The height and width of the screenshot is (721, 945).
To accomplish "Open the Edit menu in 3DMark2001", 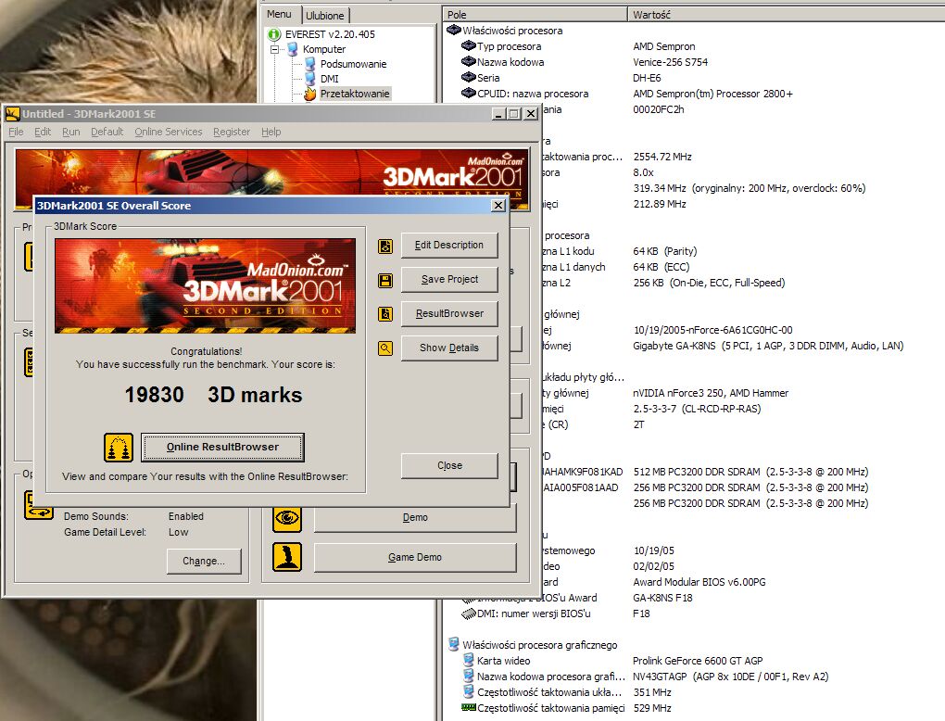I will point(43,132).
